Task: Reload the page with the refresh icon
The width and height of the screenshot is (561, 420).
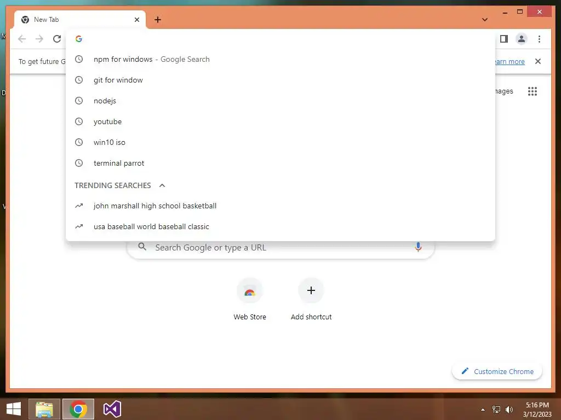Action: click(57, 39)
